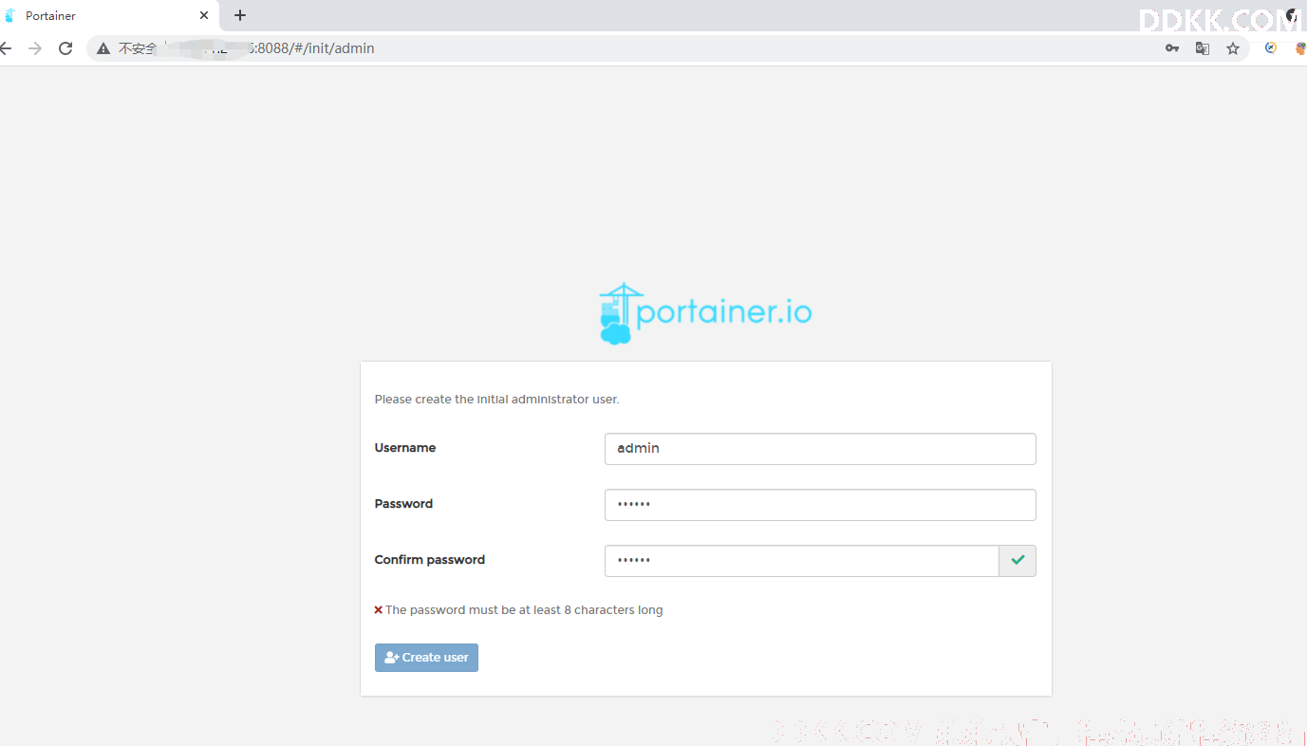1307x746 pixels.
Task: Open saved passwords key icon
Action: pyautogui.click(x=1172, y=48)
